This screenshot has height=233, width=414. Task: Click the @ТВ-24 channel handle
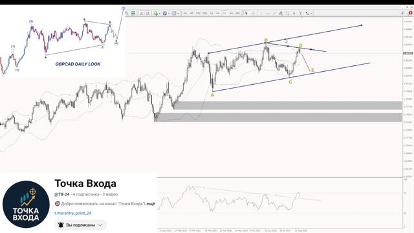coord(62,194)
